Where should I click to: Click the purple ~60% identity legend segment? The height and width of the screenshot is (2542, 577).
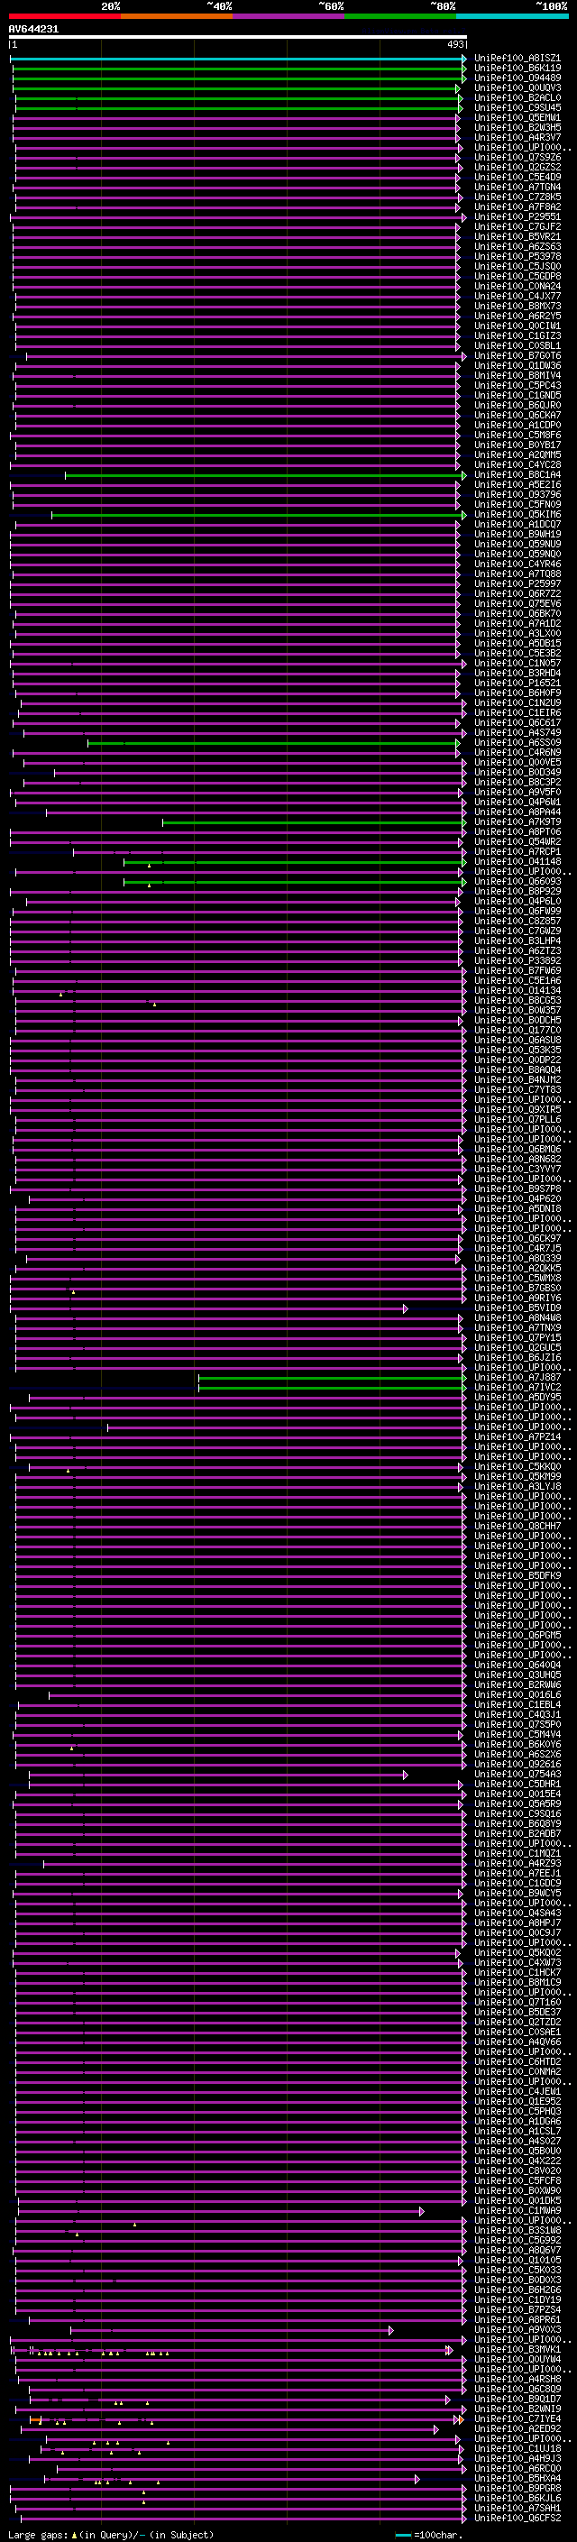[289, 16]
